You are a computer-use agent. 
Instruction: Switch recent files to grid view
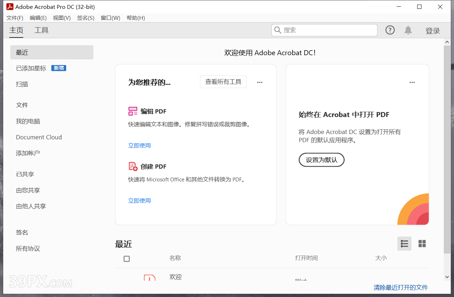click(422, 244)
